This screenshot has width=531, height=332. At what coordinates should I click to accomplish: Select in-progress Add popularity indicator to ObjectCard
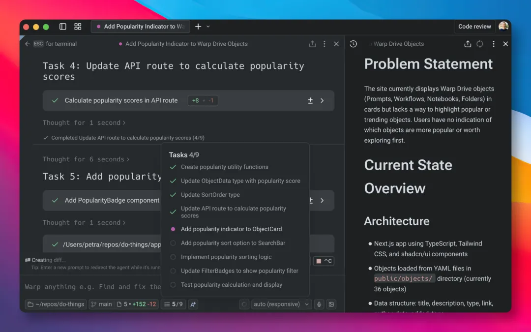pyautogui.click(x=231, y=229)
